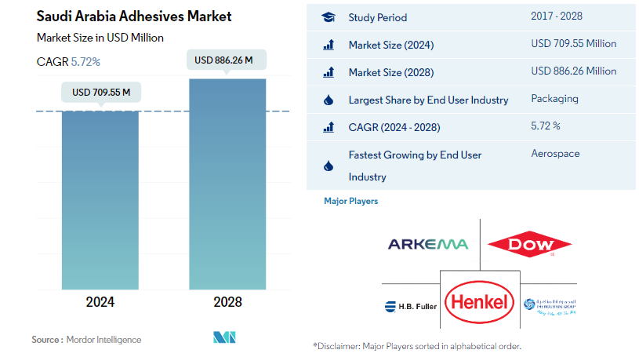Click the Major Players heading
Screen dimensions: 639x357
coord(350,202)
